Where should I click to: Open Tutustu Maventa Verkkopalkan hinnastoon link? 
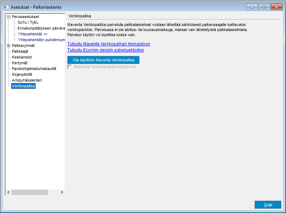(x=109, y=44)
